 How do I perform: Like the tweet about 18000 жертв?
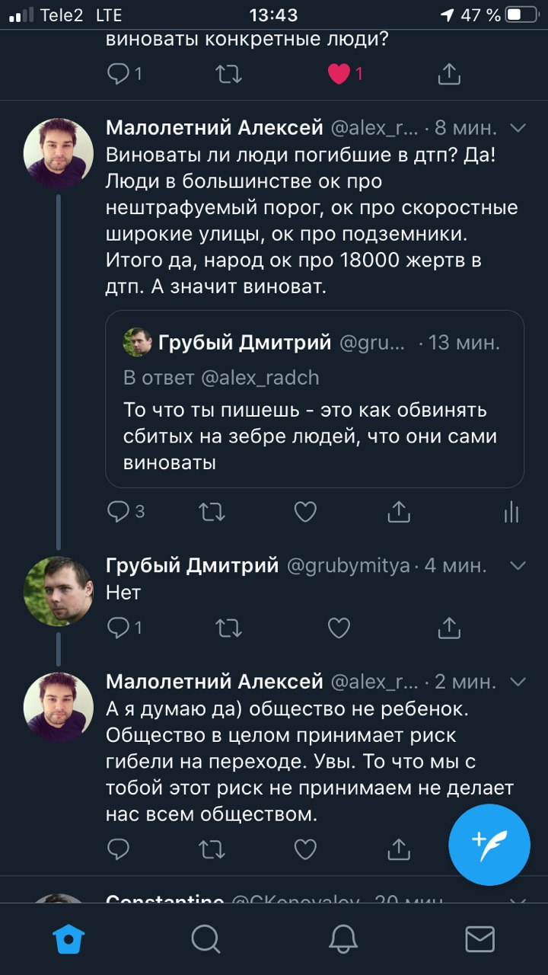(305, 513)
